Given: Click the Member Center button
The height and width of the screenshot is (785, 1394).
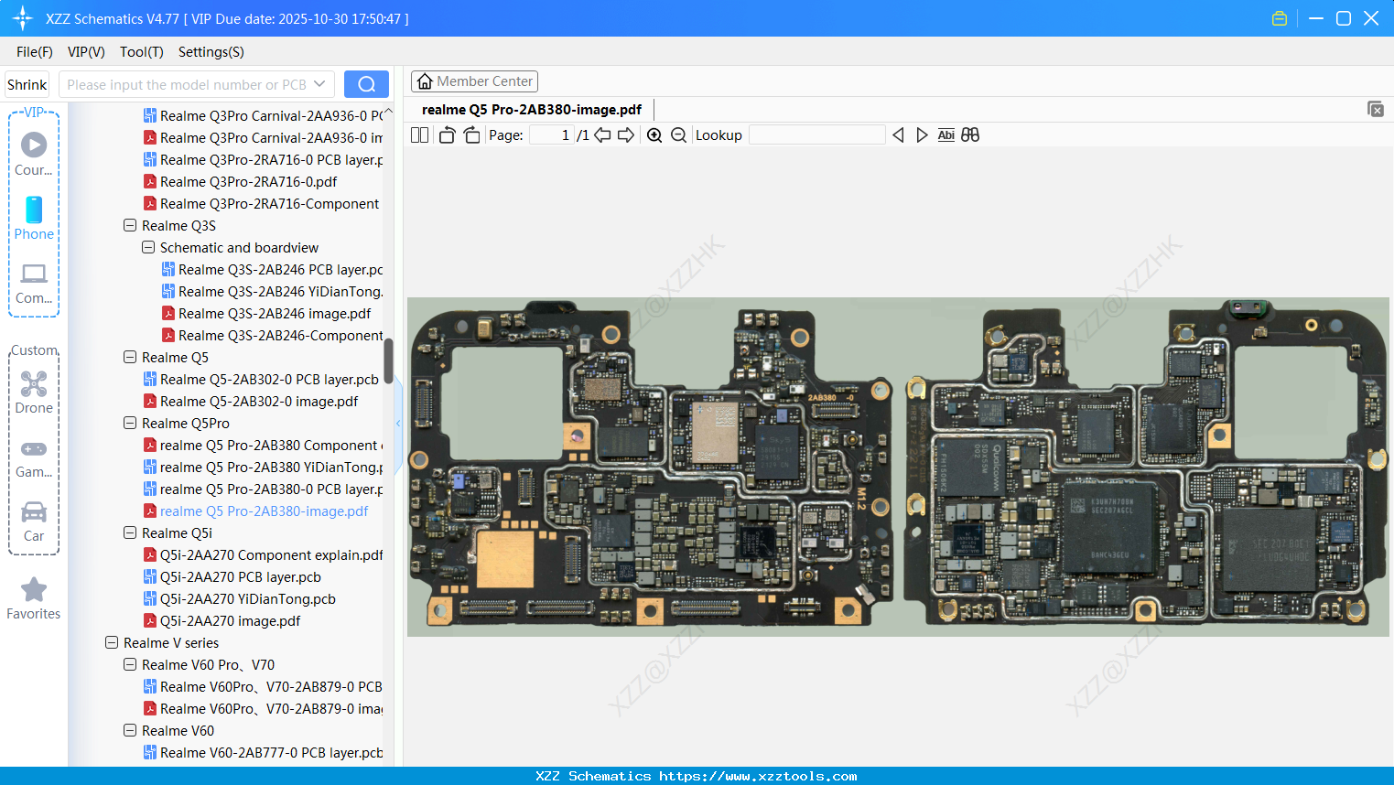Looking at the screenshot, I should tap(474, 81).
